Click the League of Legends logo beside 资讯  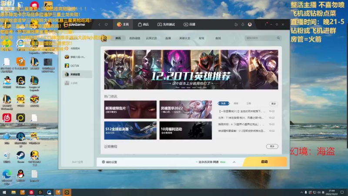104,38
